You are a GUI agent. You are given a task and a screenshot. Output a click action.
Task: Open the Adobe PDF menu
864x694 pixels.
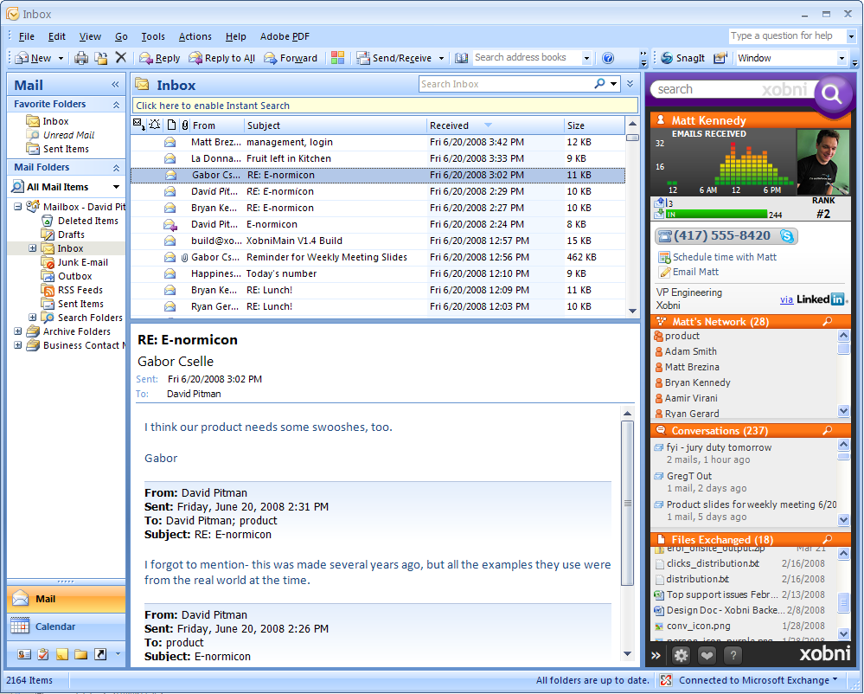tap(285, 36)
